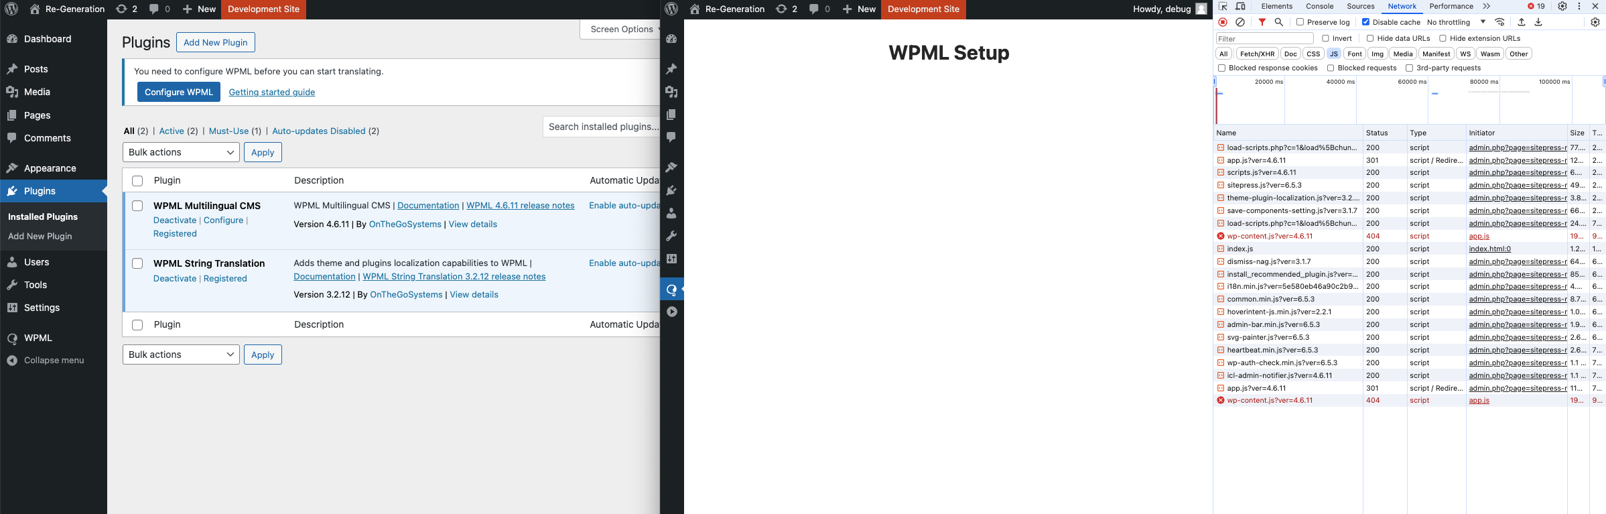The image size is (1606, 514).
Task: Click WordPress logo in WPML Setup admin bar
Action: 671,9
